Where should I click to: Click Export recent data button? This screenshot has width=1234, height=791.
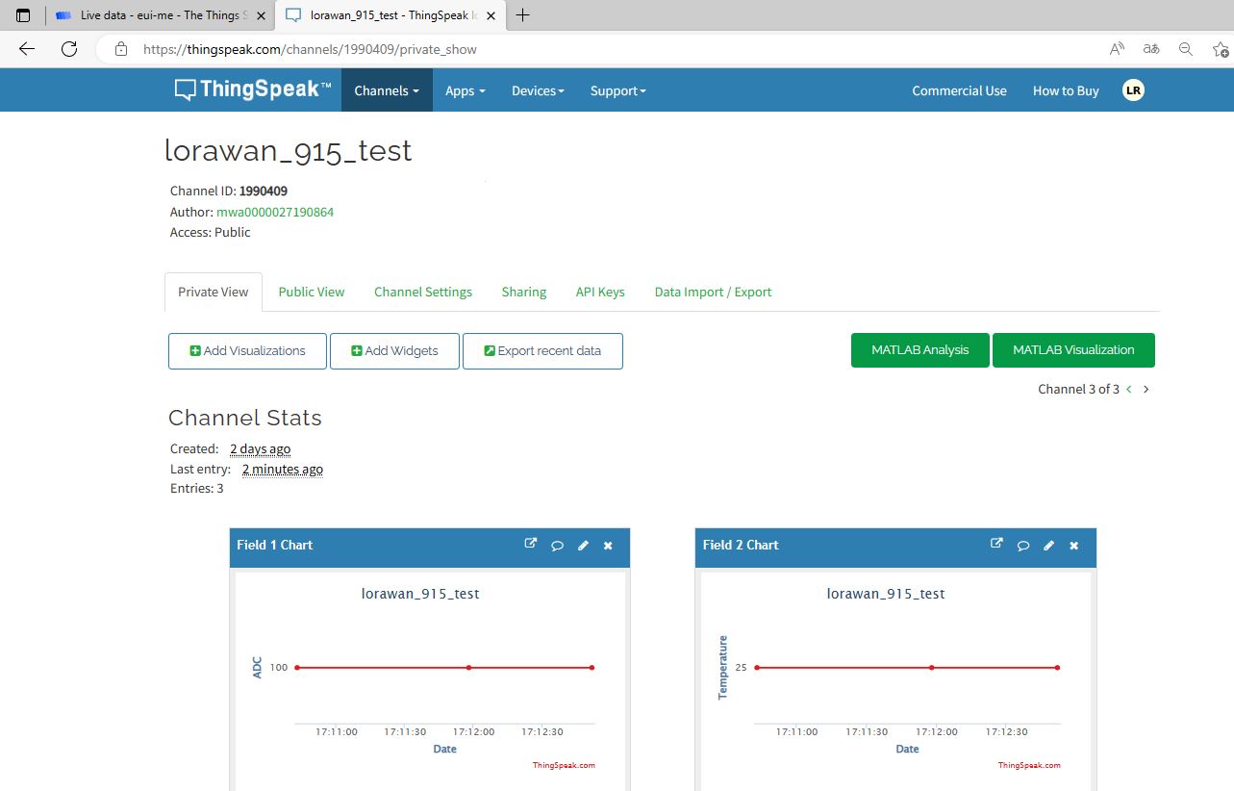coord(542,351)
